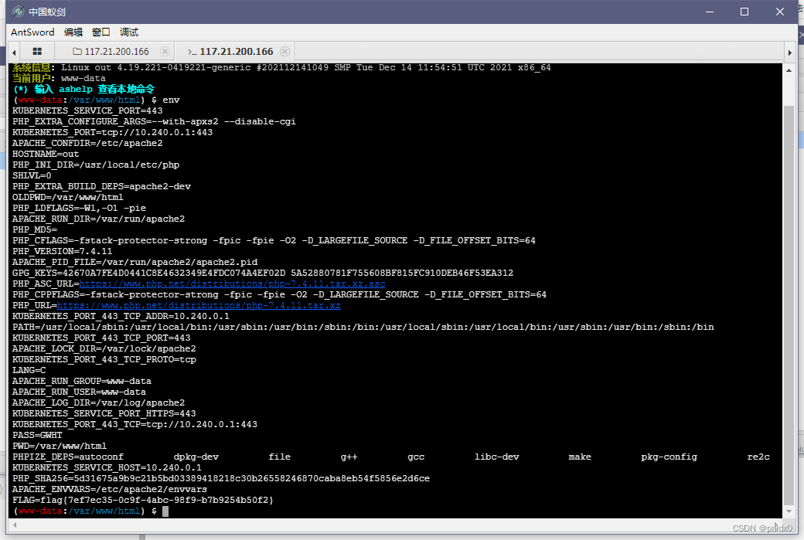Click the PASS=GWHT line
The width and height of the screenshot is (804, 540).
coord(37,435)
